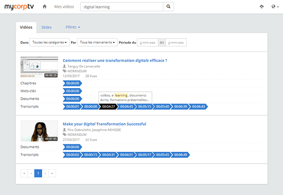Viewport: 283px width, 195px height.
Task: Jump to transcript marker 00:05:40
Action: (162, 106)
